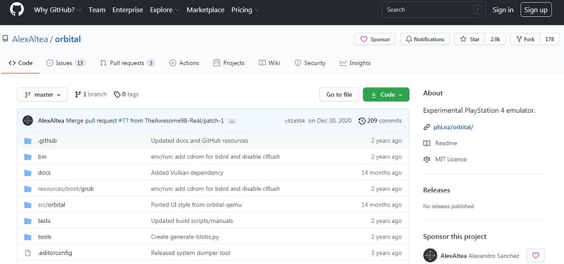Viewport: 564px width, 264px height.
Task: Open the green Code download dropdown
Action: (x=386, y=95)
